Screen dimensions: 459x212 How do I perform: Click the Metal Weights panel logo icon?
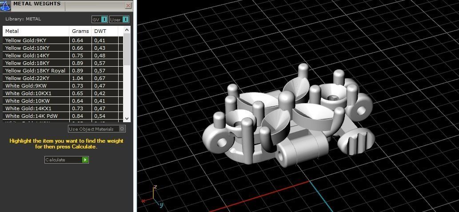pos(6,5)
